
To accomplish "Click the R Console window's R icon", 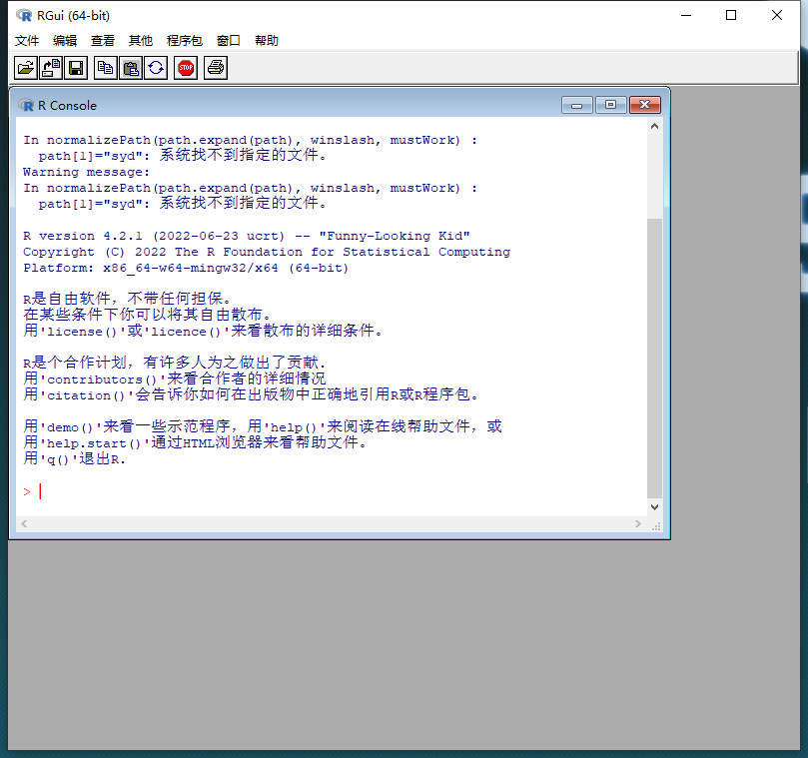I will tap(26, 105).
